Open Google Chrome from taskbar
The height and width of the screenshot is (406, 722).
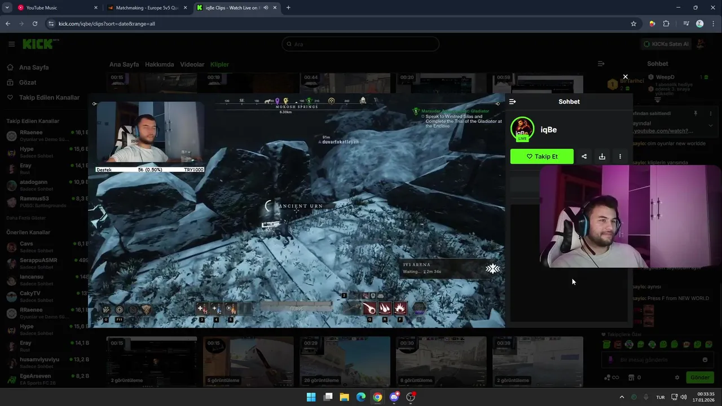(377, 397)
